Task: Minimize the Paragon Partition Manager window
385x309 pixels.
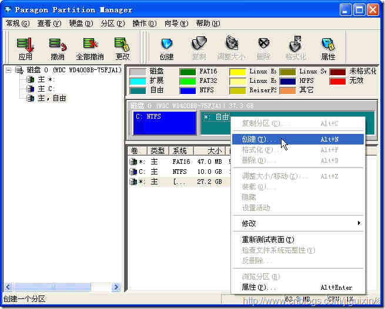Action: 346,10
